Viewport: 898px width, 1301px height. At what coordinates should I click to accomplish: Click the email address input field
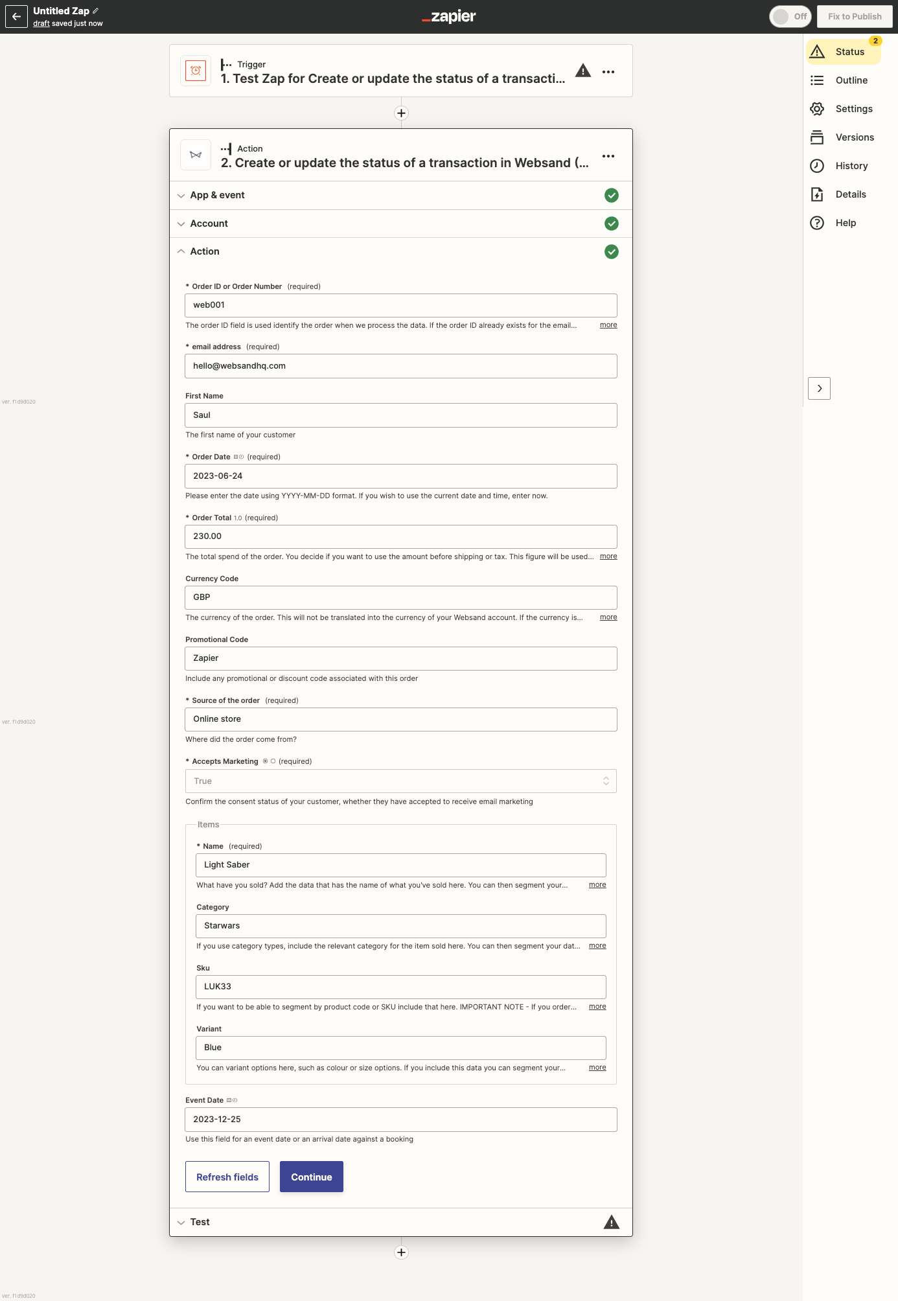[401, 366]
